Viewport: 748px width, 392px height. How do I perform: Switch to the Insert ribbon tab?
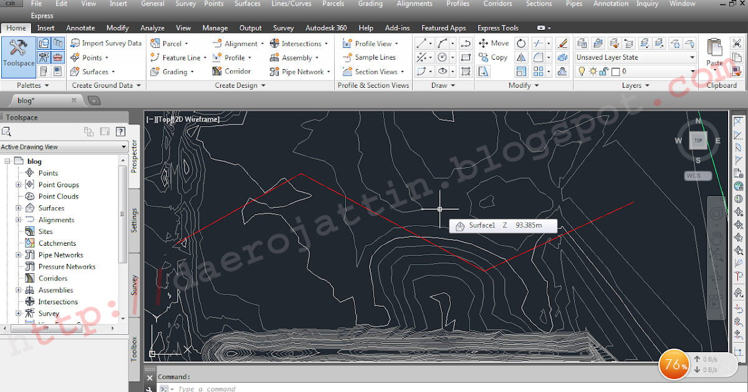[x=46, y=27]
